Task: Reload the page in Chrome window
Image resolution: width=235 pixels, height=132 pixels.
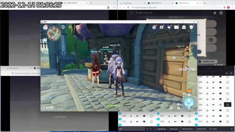Action: (128, 7)
